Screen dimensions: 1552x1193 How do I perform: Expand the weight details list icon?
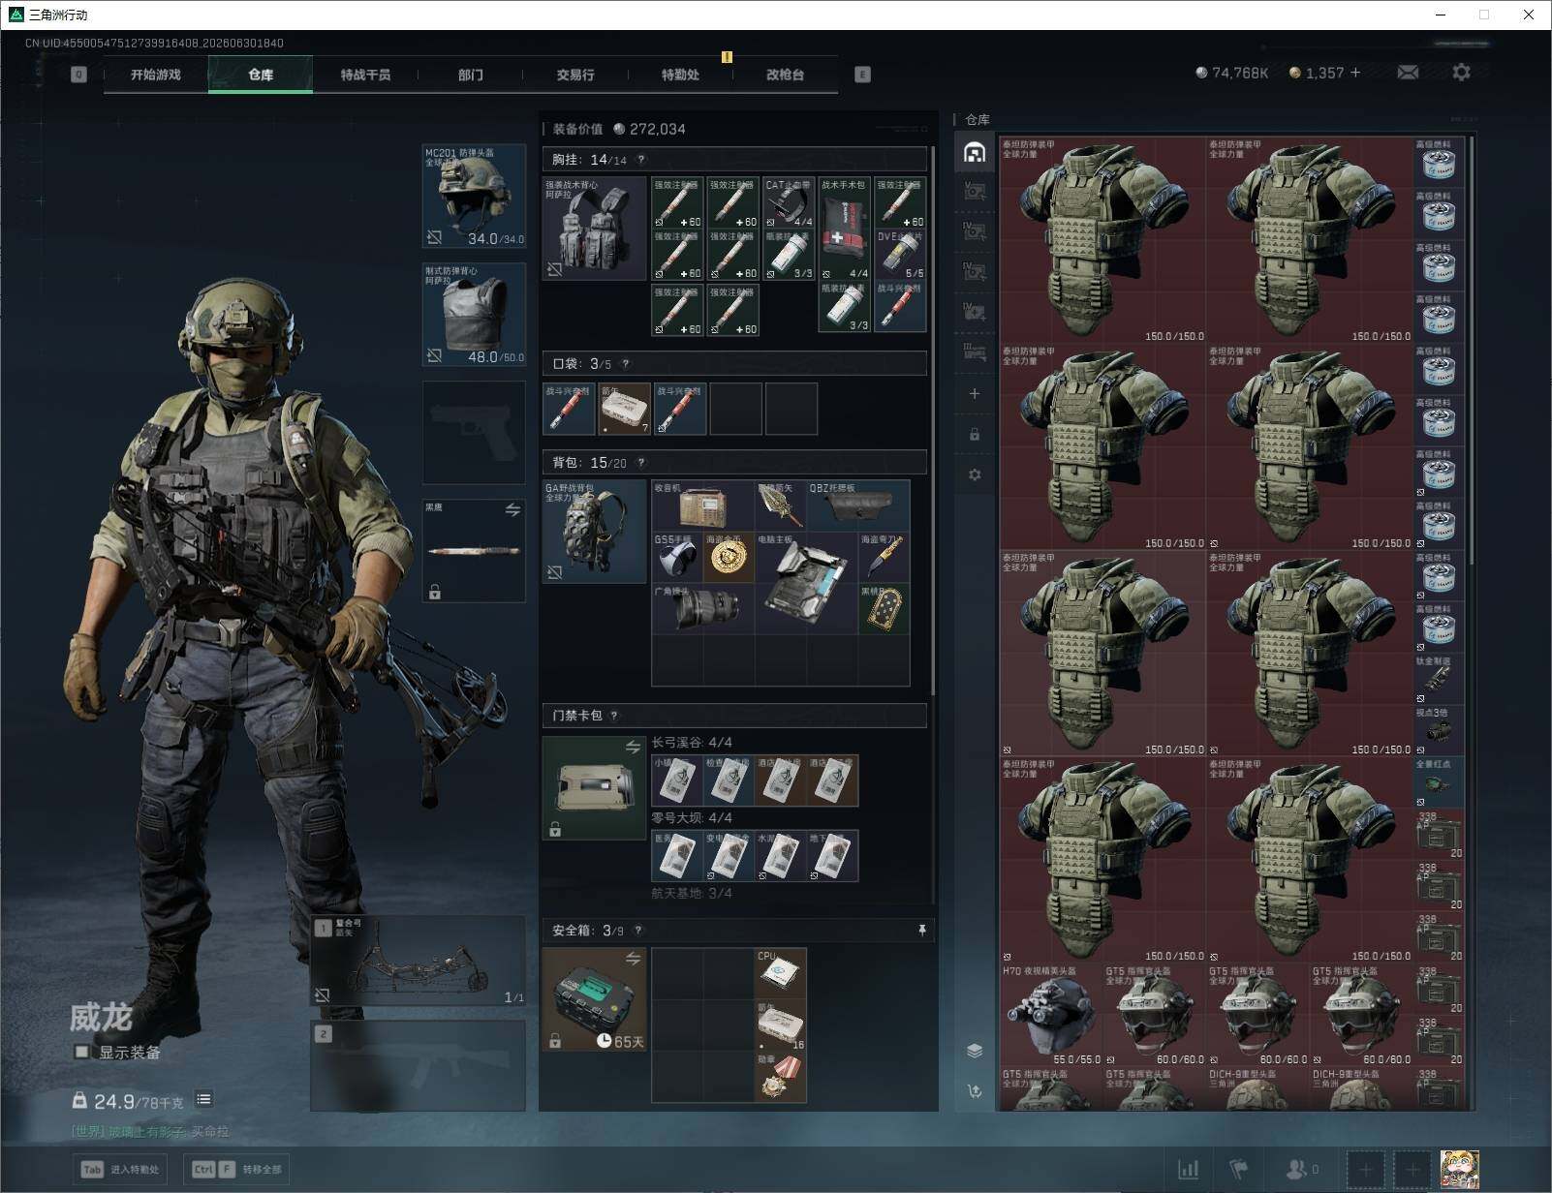coord(203,1099)
